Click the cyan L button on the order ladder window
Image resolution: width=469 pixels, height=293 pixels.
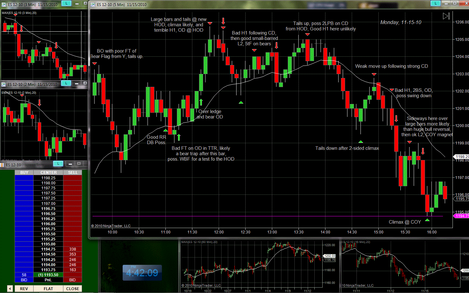point(58,163)
